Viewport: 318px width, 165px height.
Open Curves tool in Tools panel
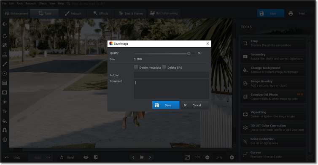coord(273,154)
